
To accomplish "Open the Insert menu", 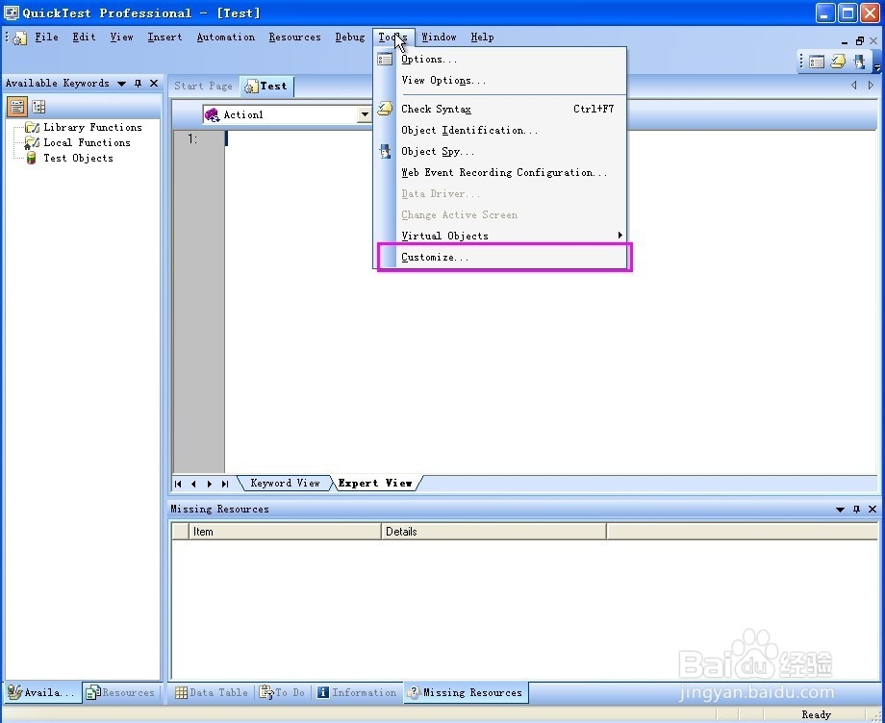I will point(164,37).
